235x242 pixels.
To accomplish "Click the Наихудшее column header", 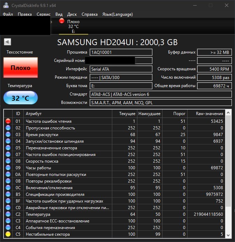I will tap(150, 114).
